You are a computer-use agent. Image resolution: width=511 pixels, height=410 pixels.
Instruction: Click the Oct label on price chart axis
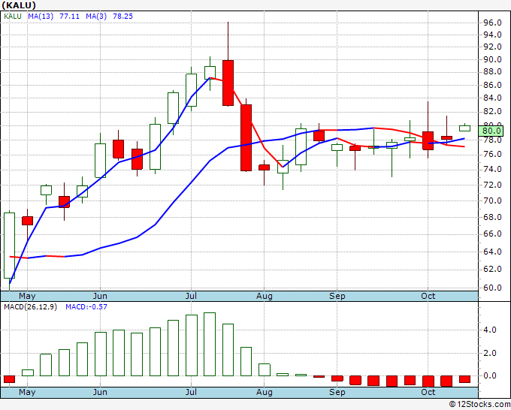pyautogui.click(x=428, y=296)
